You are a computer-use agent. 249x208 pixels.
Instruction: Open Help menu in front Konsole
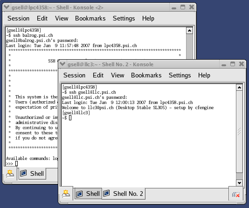point(204,75)
